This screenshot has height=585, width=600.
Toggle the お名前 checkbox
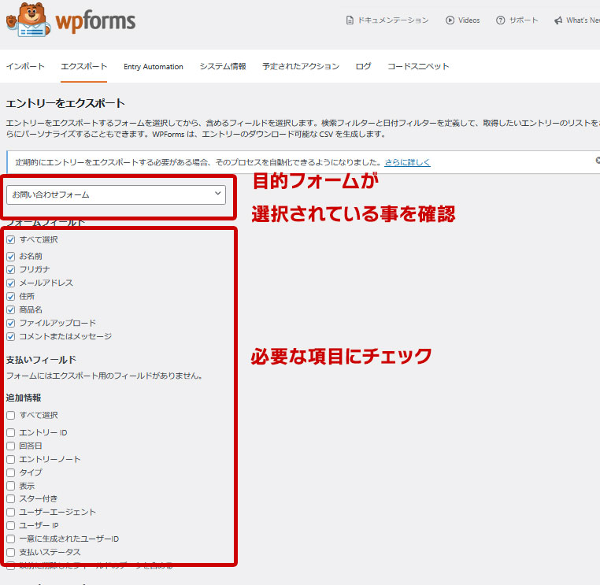[11, 257]
